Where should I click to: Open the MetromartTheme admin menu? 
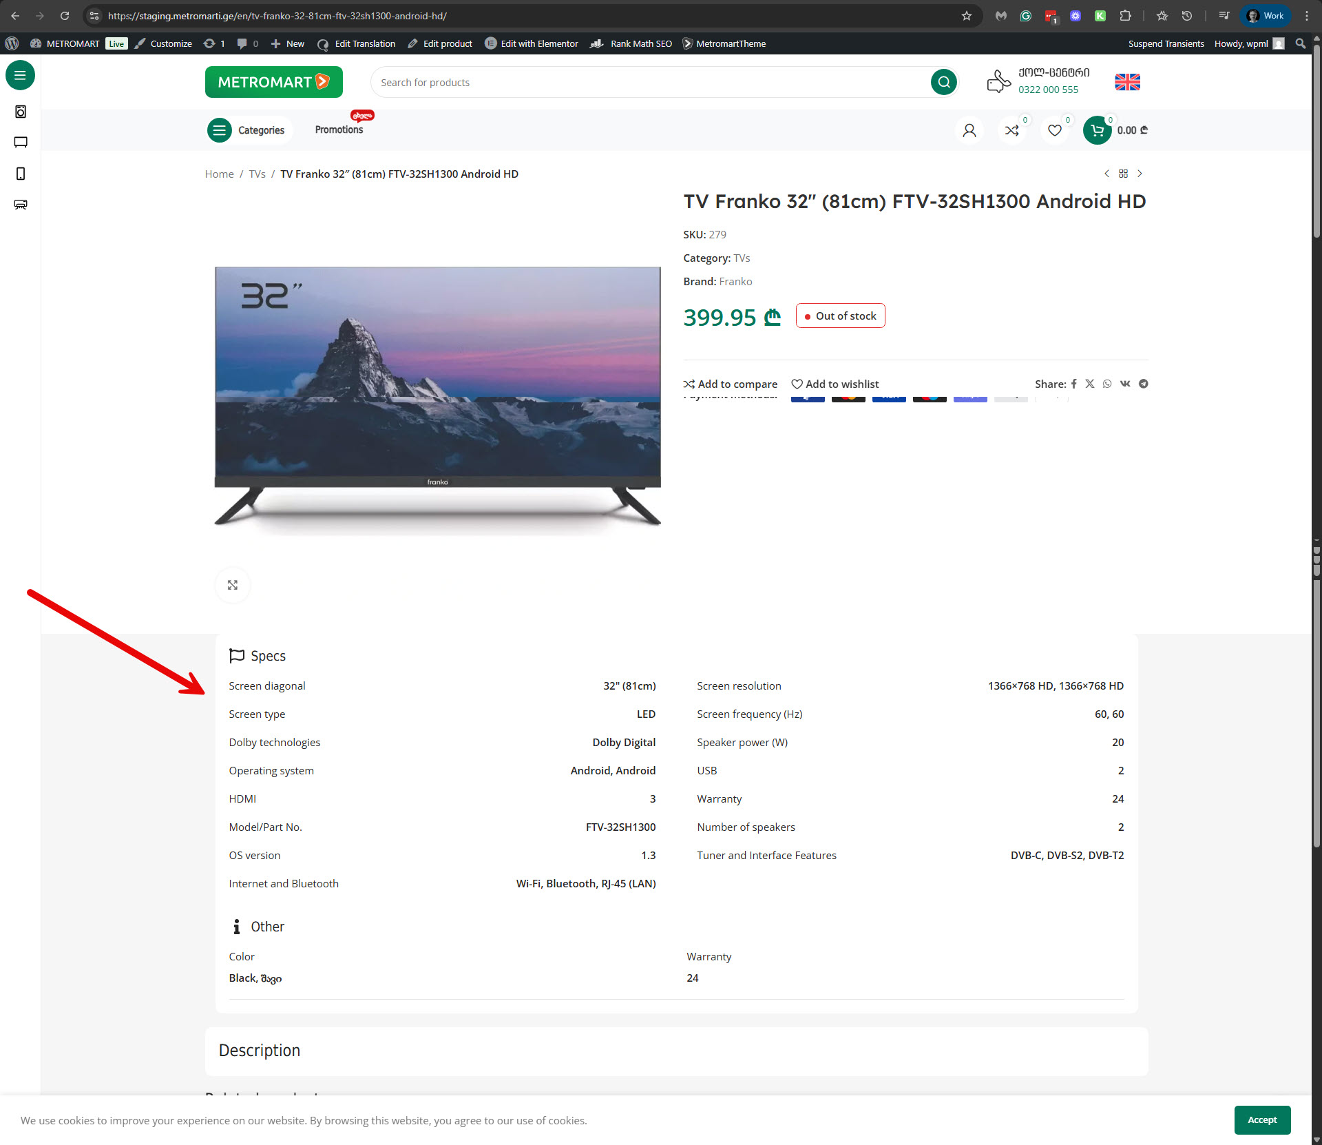pyautogui.click(x=724, y=43)
